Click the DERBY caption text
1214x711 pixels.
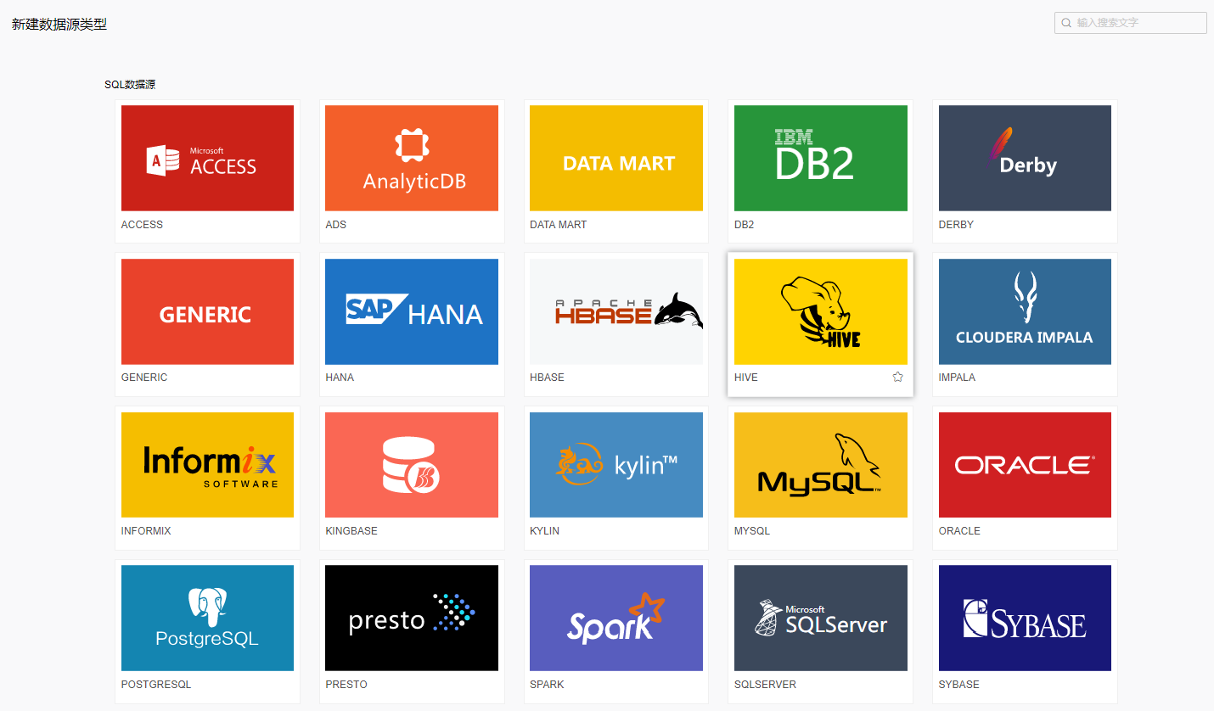point(956,225)
